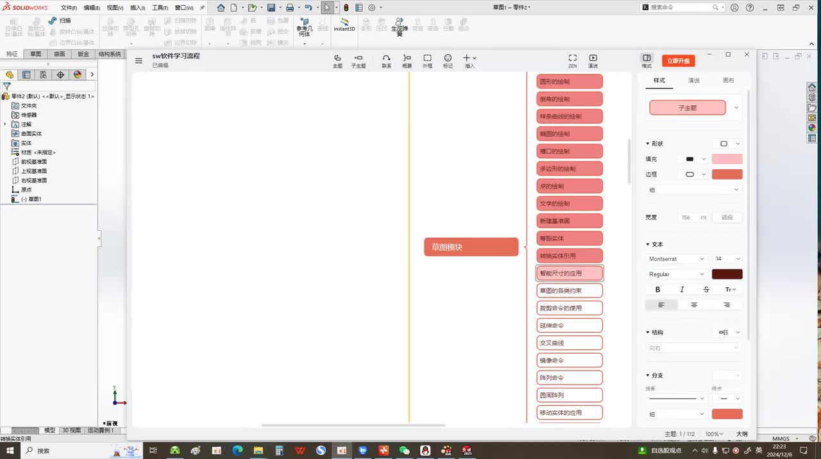This screenshot has height=459, width=821.
Task: Click the SolidWorks Home icon
Action: coord(221,8)
